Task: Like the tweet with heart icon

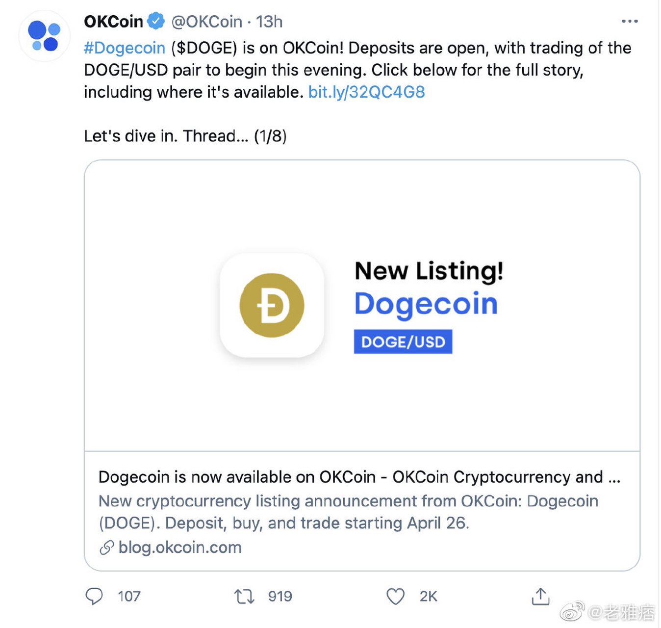Action: (396, 597)
